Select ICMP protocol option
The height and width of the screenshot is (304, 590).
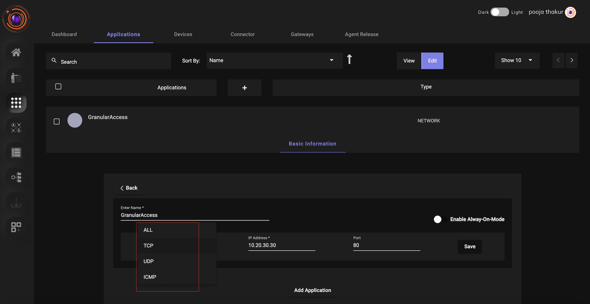(x=177, y=277)
